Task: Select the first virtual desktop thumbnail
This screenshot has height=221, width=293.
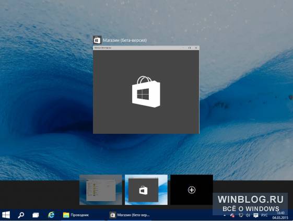Action: pos(101,190)
